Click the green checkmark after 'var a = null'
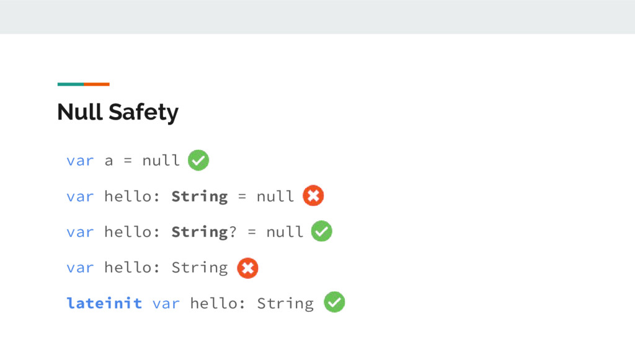This screenshot has width=635, height=357. click(x=198, y=161)
